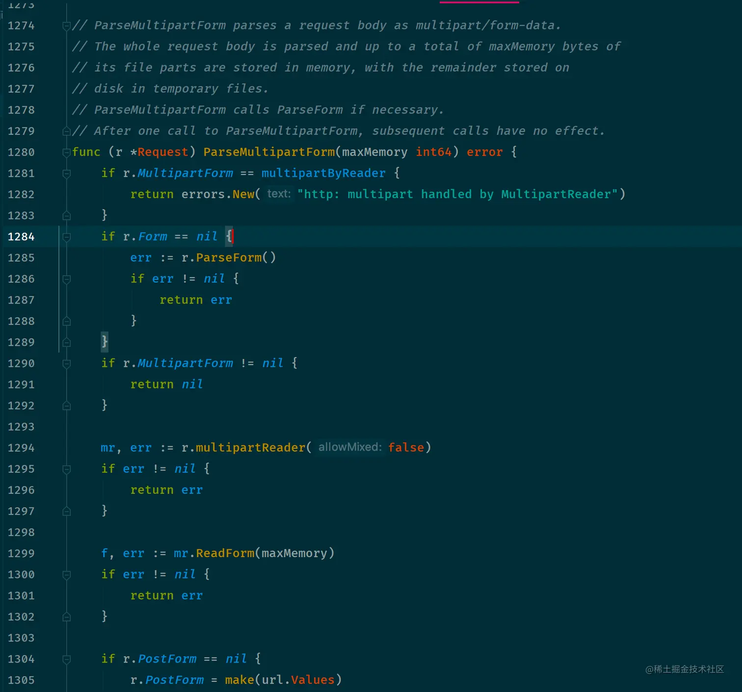Viewport: 742px width, 692px height.
Task: Click the highlighted closing brace at line 1289
Action: 105,341
